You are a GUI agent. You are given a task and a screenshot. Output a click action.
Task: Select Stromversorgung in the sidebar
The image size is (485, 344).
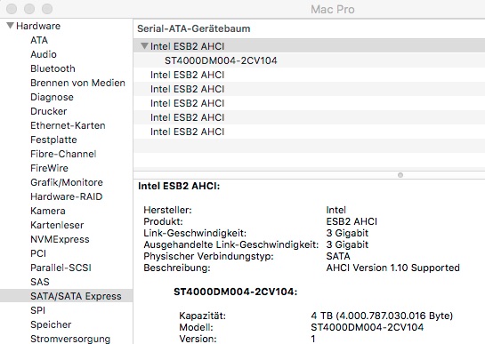click(70, 339)
